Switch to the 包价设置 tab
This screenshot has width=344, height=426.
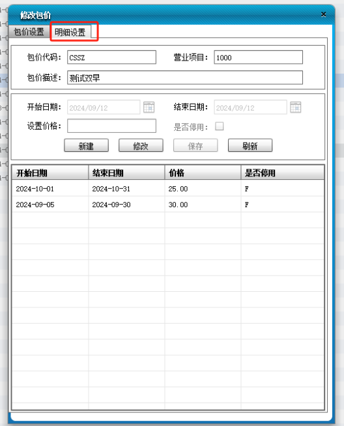(x=29, y=32)
